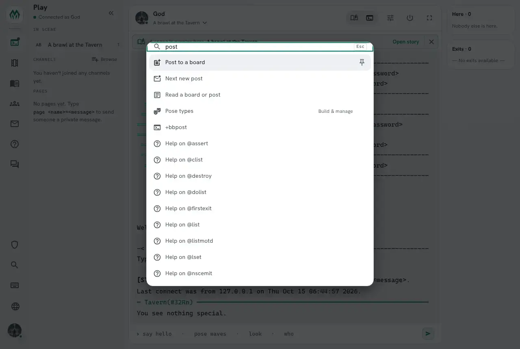Click the 'Pose types' masks icon

157,111
